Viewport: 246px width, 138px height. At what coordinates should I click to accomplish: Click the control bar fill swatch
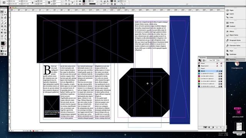(84, 1)
